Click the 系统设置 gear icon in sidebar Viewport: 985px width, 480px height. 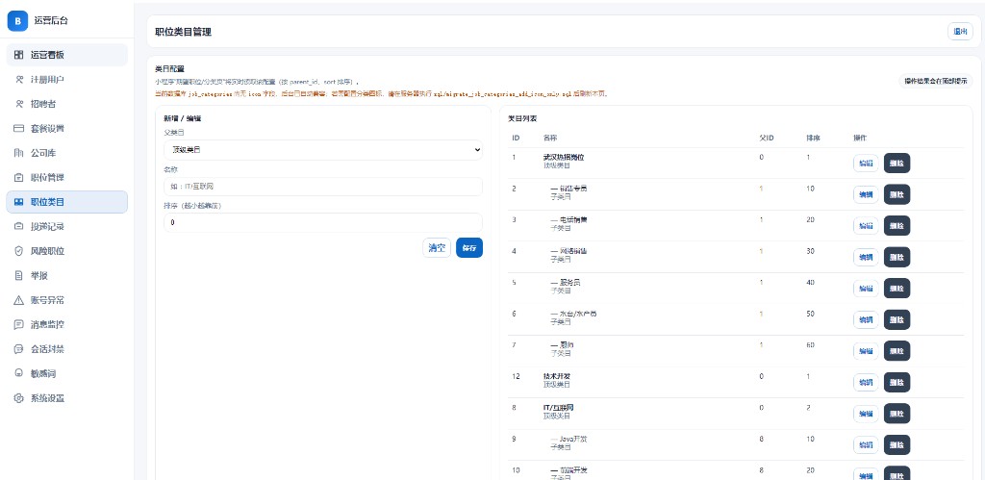19,397
